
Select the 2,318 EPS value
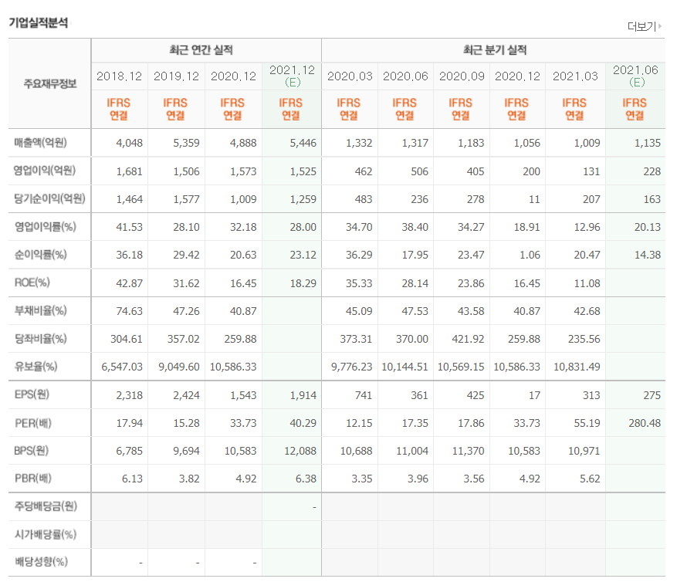[130, 395]
